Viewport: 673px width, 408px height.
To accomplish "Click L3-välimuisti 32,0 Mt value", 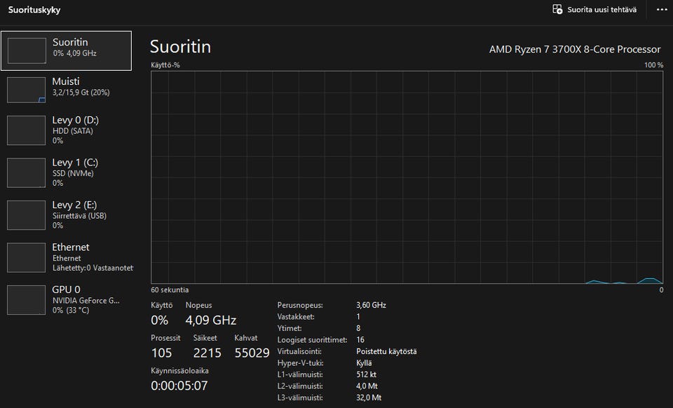I will (x=369, y=397).
